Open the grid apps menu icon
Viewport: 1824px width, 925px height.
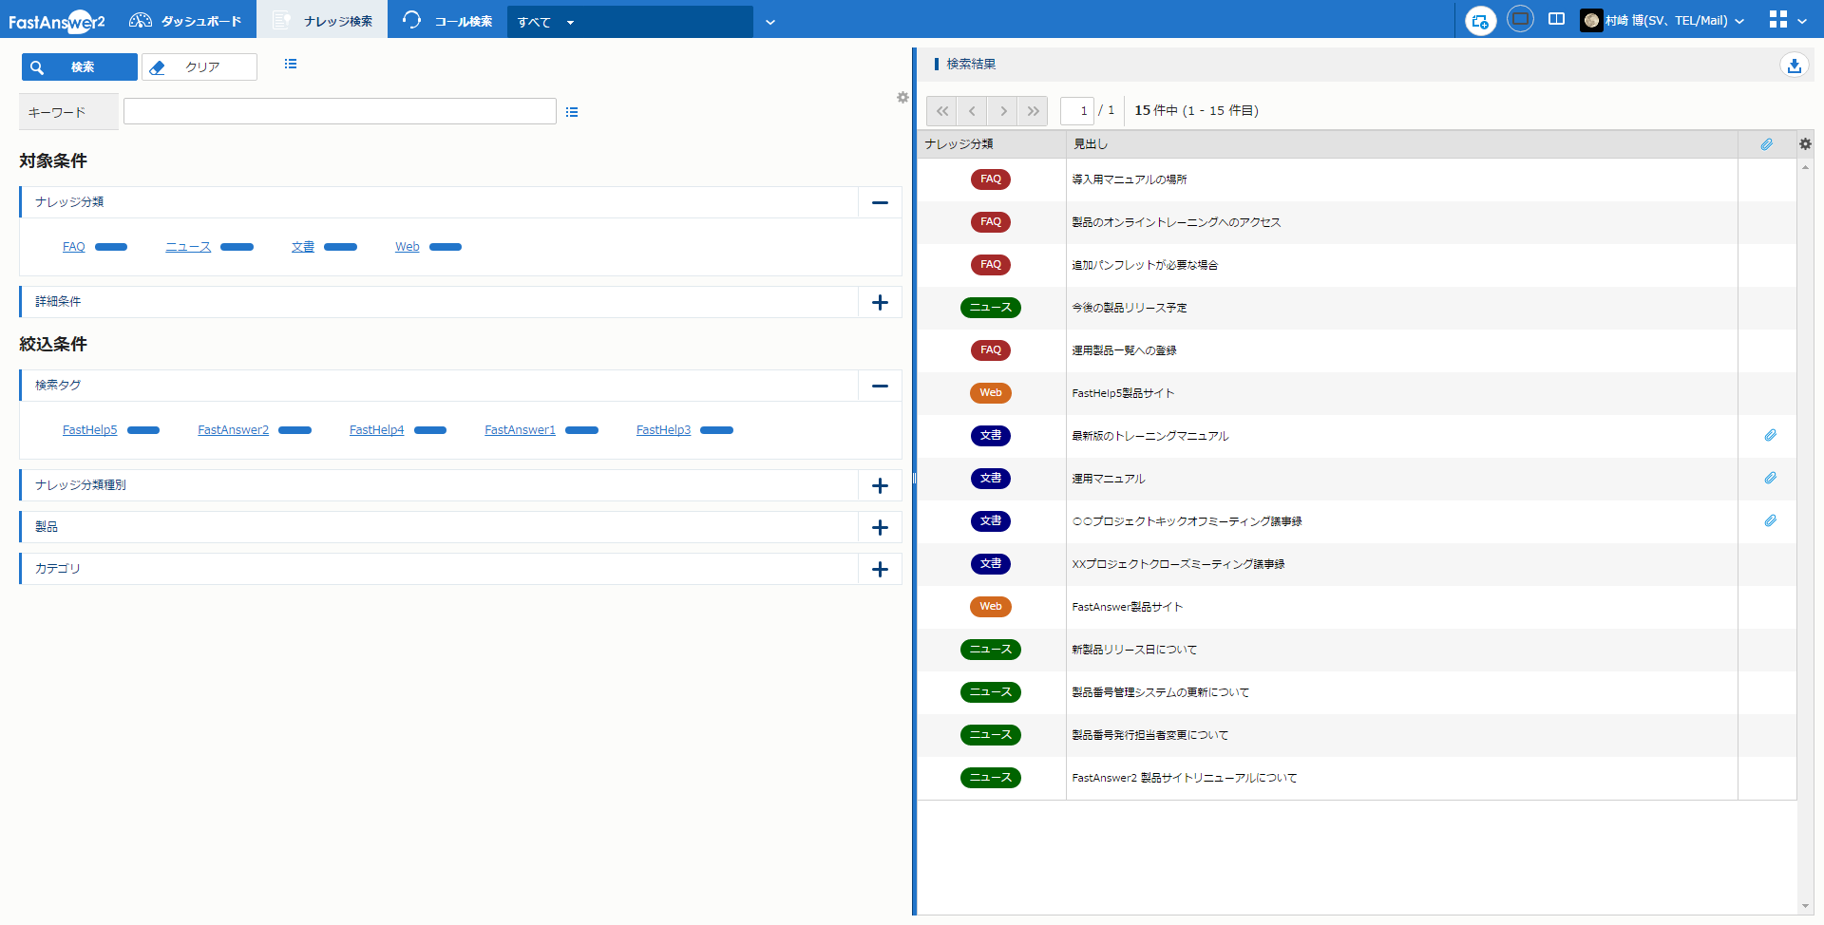coord(1778,20)
